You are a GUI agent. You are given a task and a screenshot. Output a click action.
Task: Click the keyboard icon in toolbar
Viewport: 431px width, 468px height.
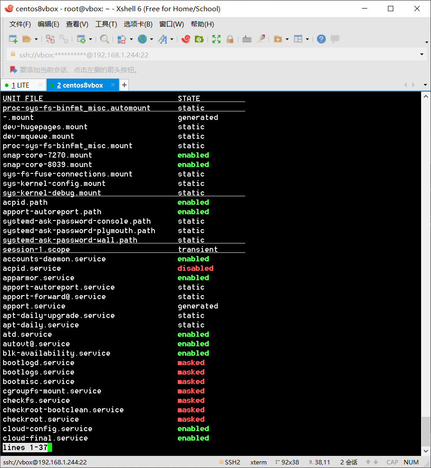tap(246, 40)
